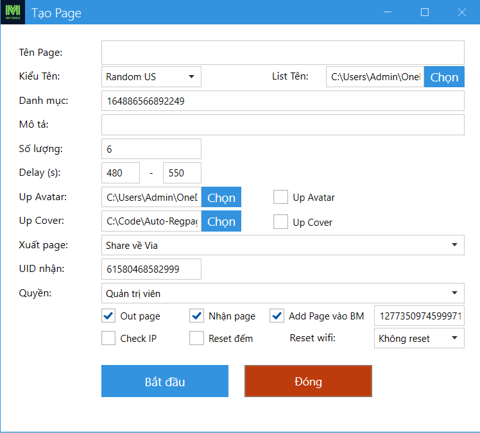Uncheck the Nhận page checkbox
480x433 pixels.
pyautogui.click(x=196, y=316)
